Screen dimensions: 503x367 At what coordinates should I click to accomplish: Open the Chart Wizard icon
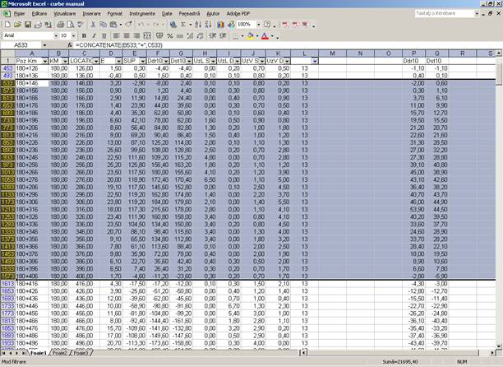click(221, 25)
